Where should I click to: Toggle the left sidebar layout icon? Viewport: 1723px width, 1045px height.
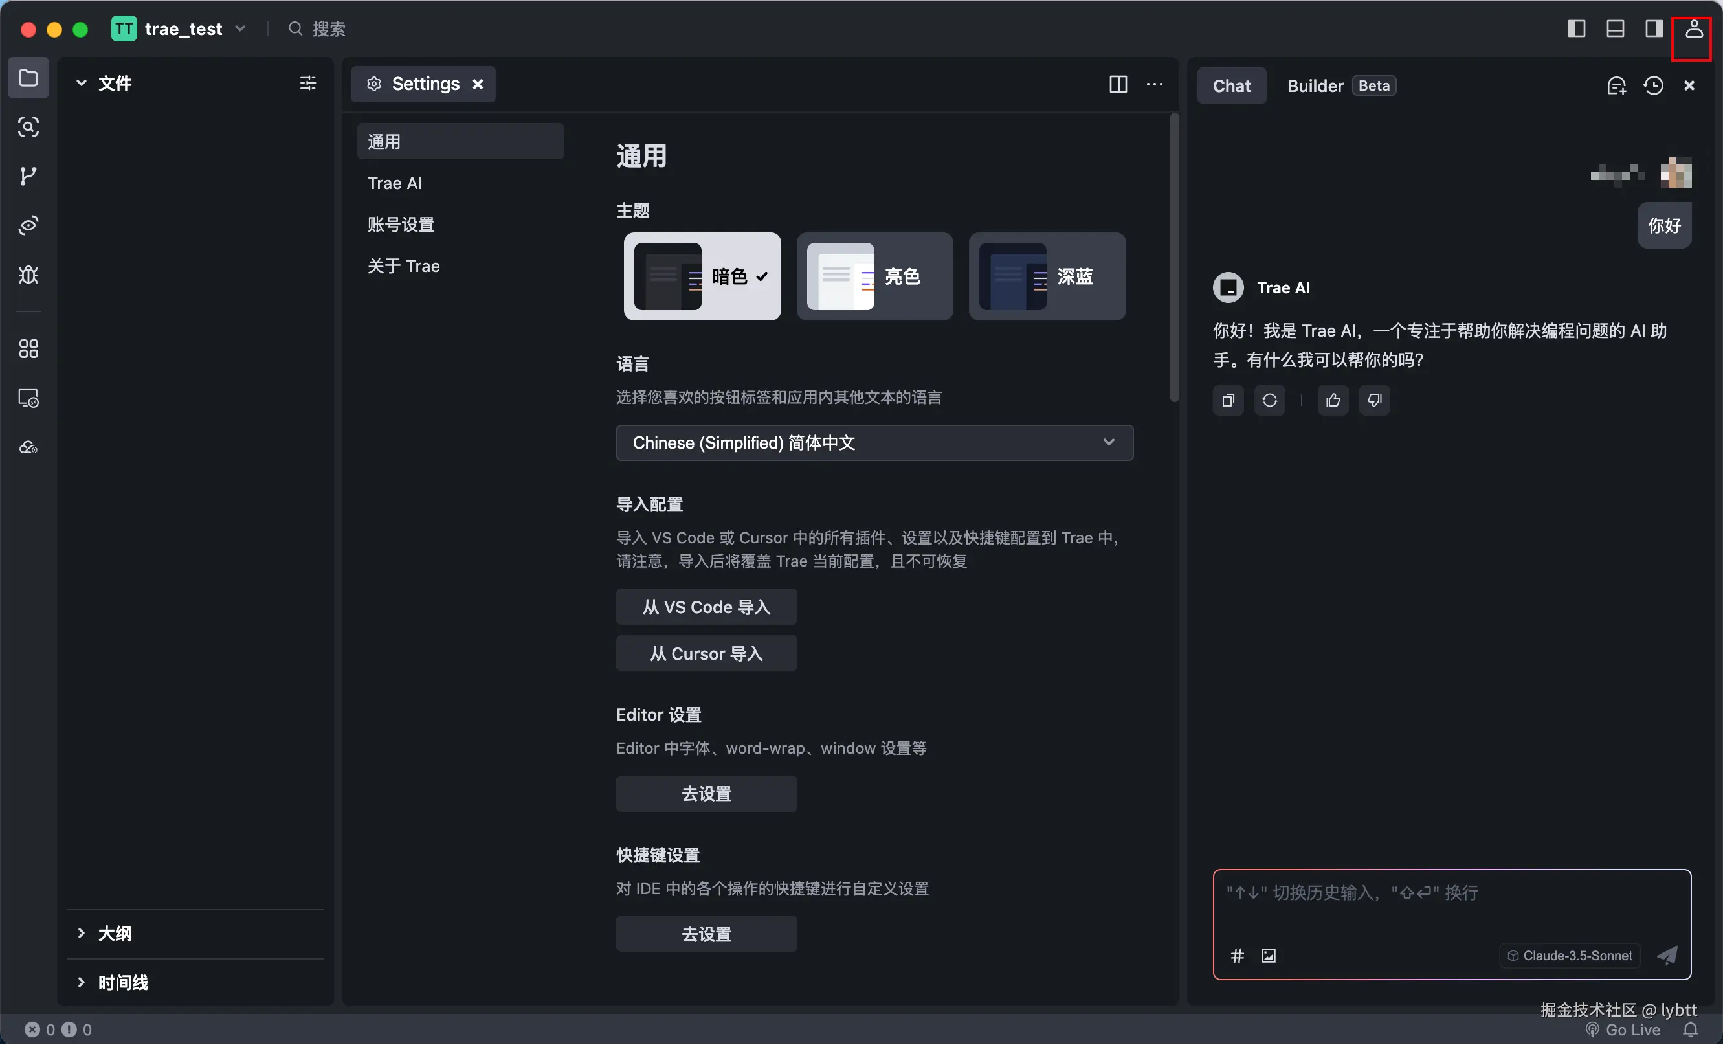tap(1576, 28)
